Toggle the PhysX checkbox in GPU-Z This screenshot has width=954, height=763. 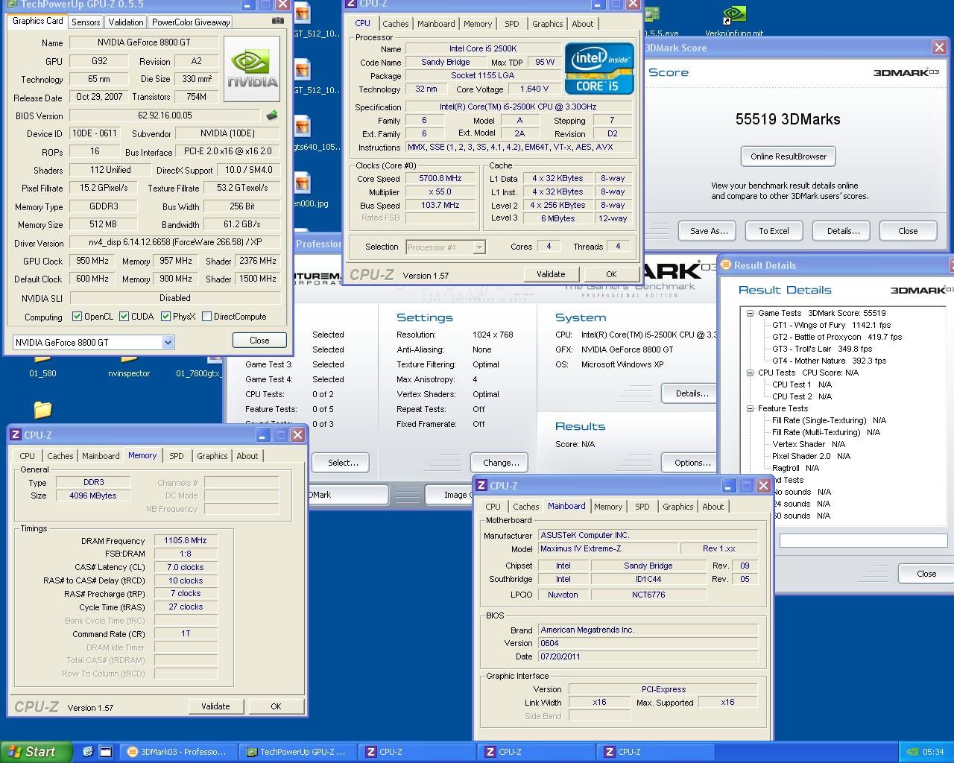(x=165, y=317)
